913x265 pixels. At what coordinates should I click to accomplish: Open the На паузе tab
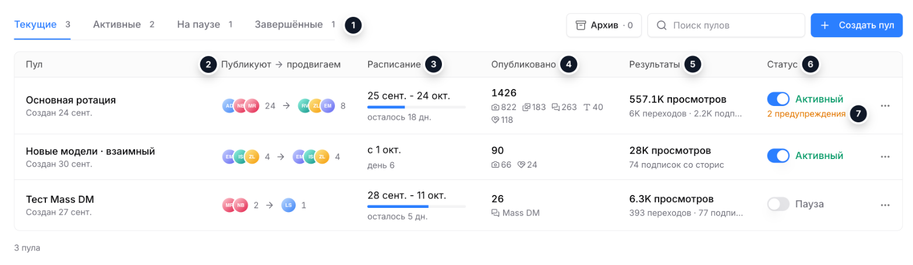coord(205,24)
